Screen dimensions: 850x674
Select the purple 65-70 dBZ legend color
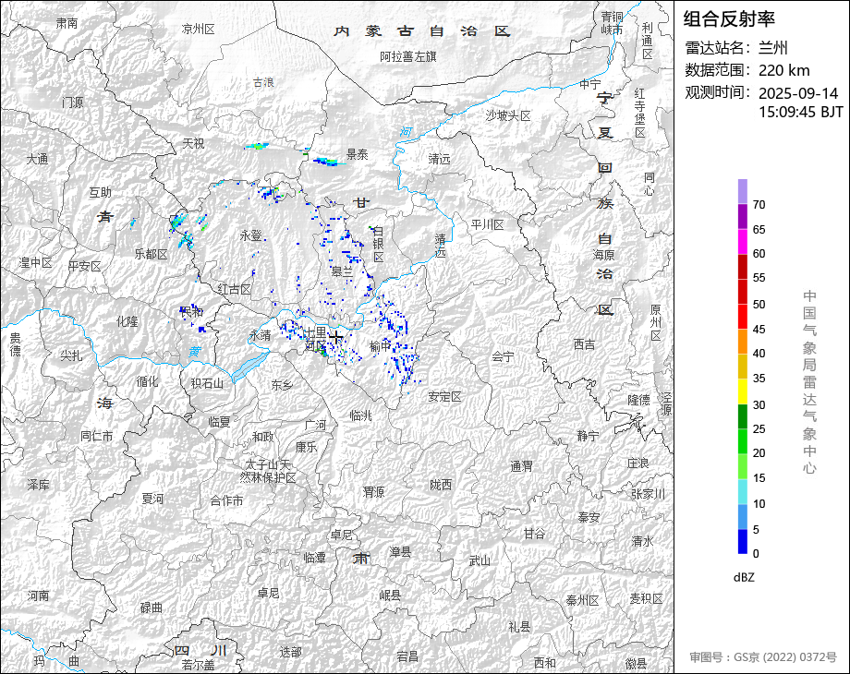tap(743, 216)
